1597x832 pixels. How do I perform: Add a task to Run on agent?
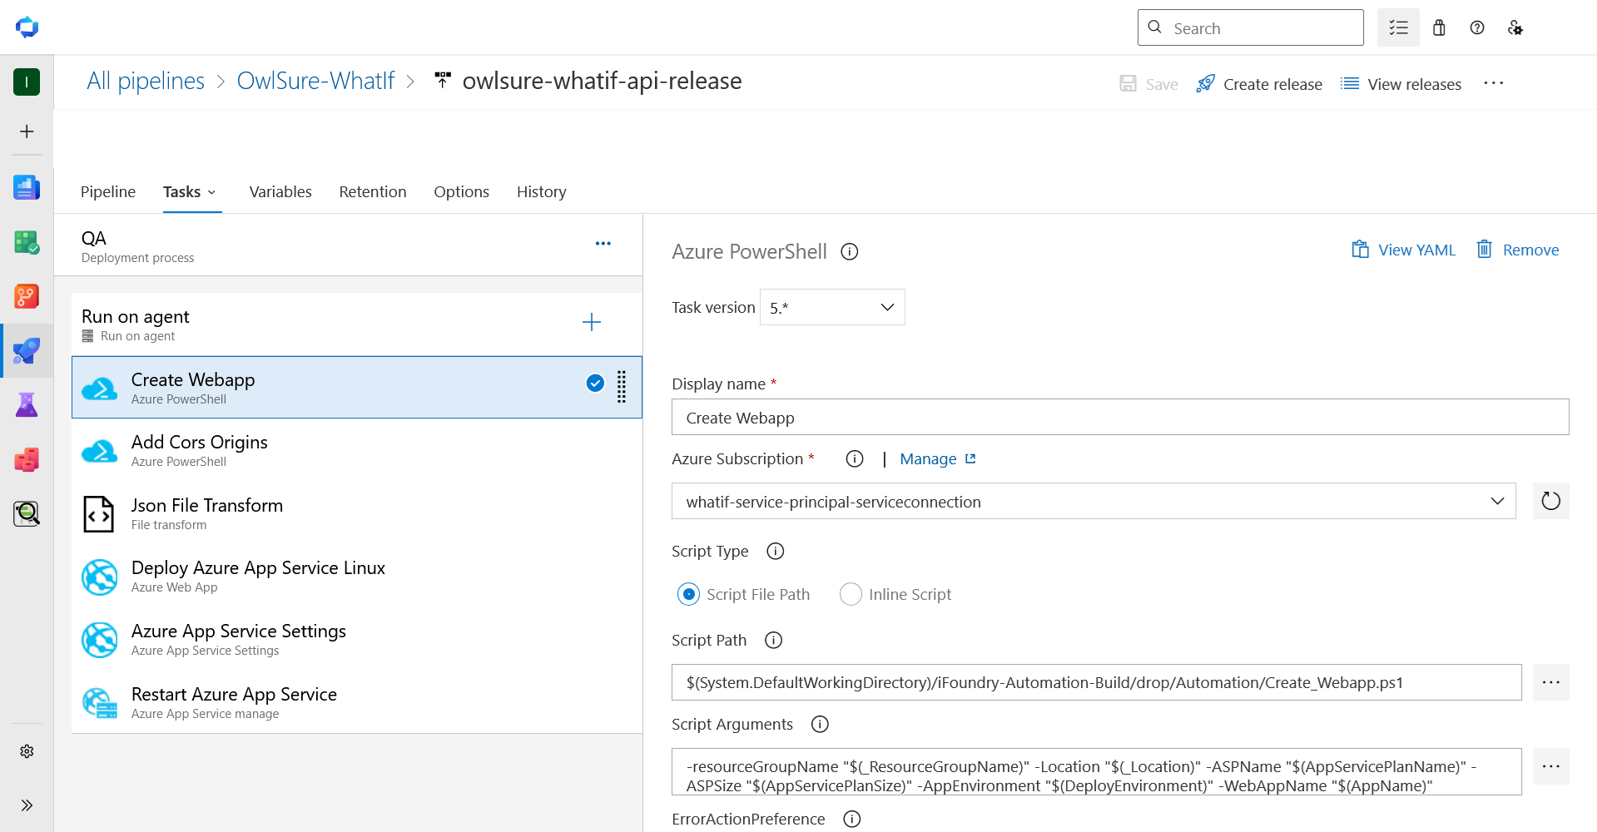pyautogui.click(x=592, y=322)
